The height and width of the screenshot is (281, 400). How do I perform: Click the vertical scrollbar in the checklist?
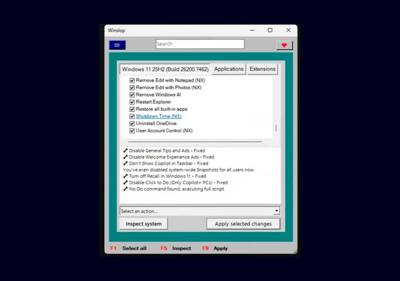[x=276, y=128]
